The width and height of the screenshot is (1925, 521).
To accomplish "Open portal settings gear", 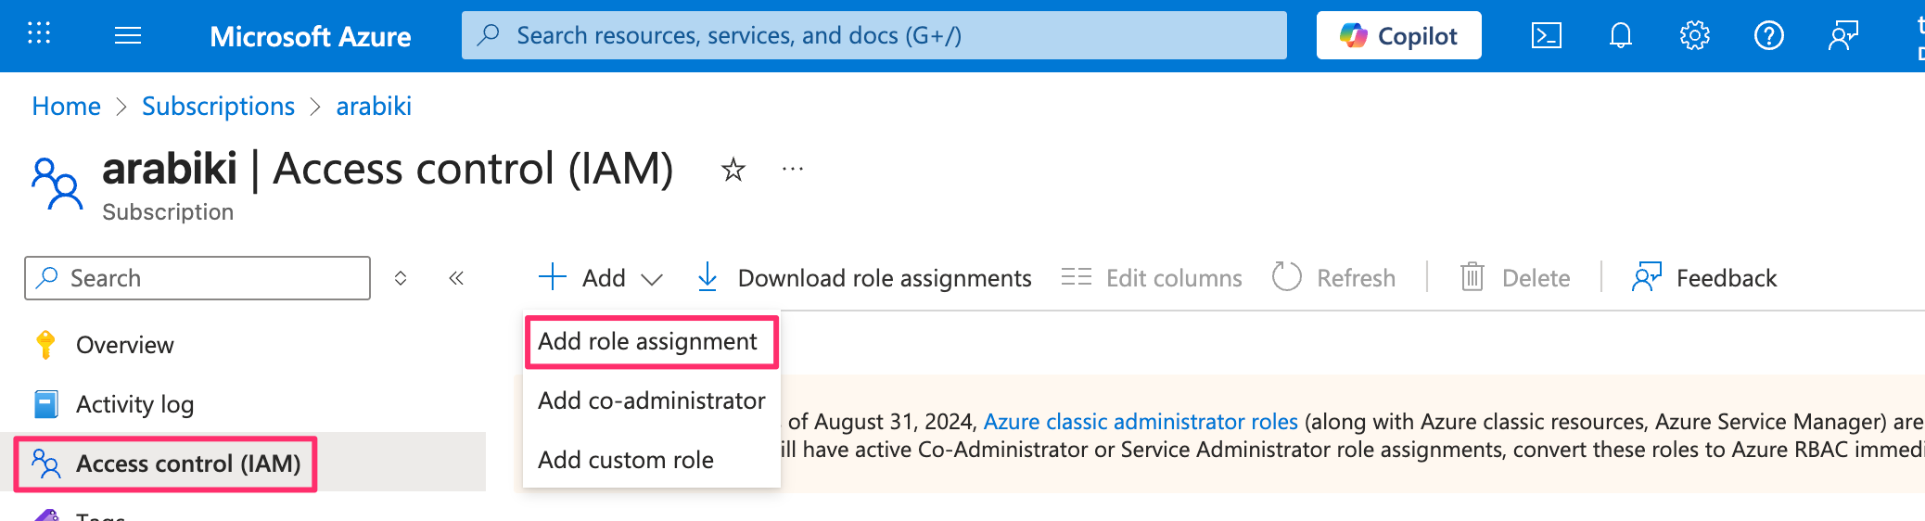I will pyautogui.click(x=1694, y=36).
